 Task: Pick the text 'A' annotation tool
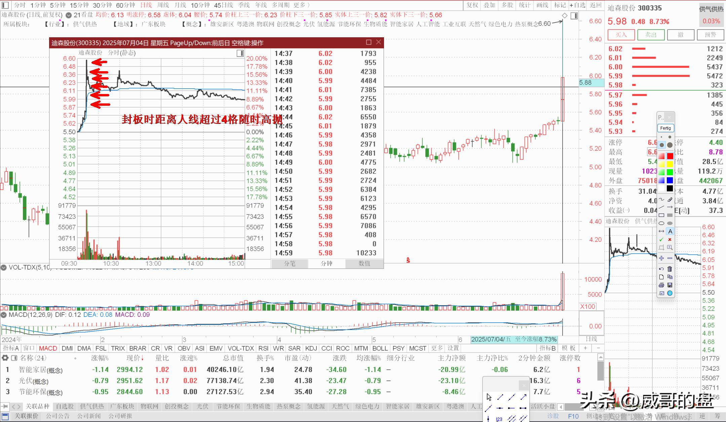(x=670, y=231)
